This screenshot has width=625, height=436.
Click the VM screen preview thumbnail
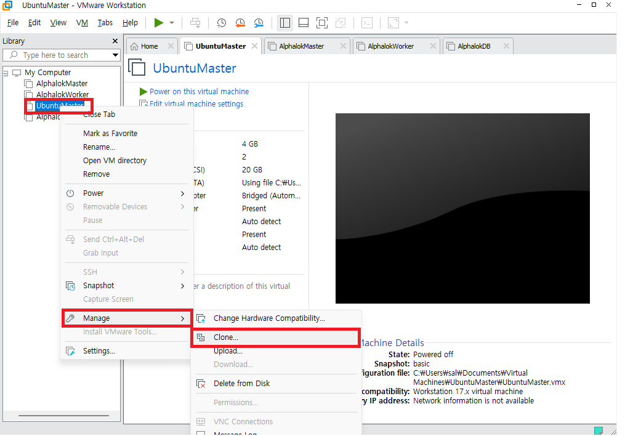(462, 208)
